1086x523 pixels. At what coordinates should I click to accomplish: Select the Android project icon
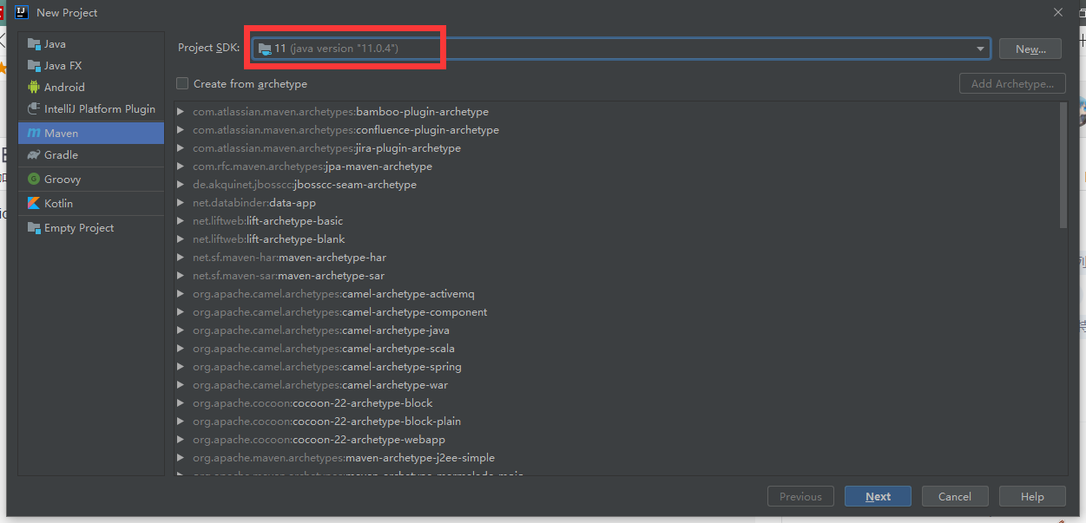point(36,87)
